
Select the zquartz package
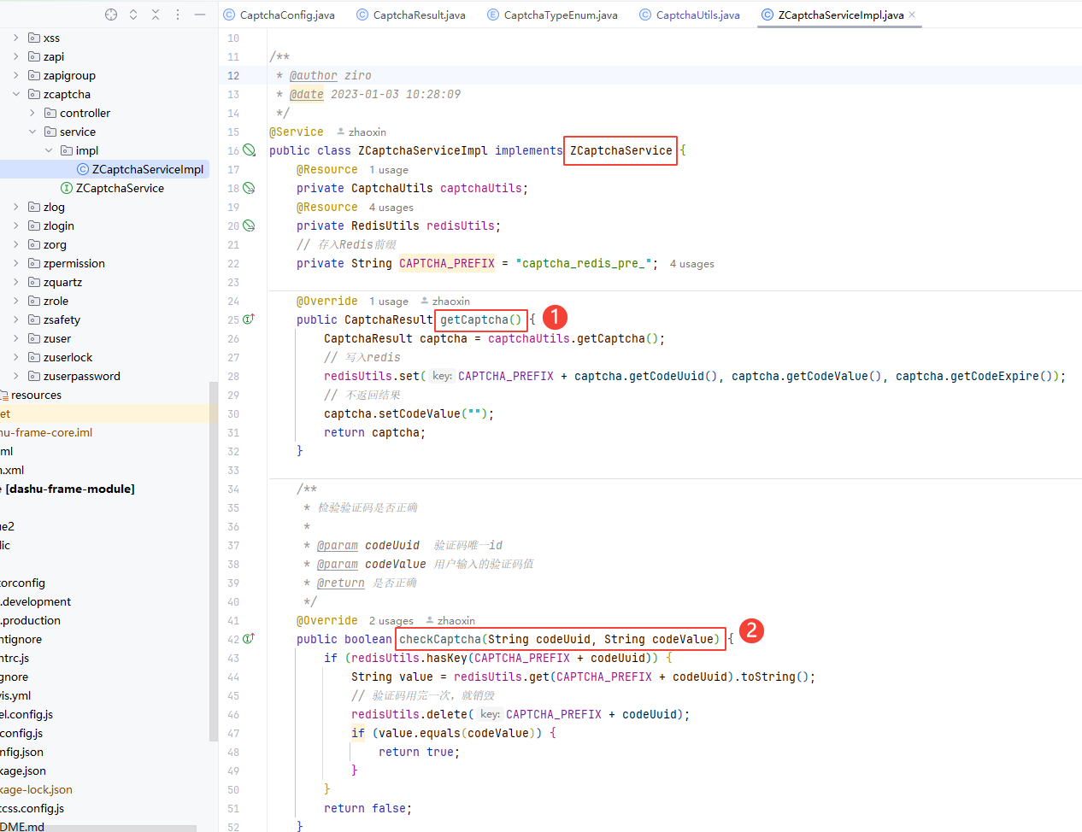(62, 282)
